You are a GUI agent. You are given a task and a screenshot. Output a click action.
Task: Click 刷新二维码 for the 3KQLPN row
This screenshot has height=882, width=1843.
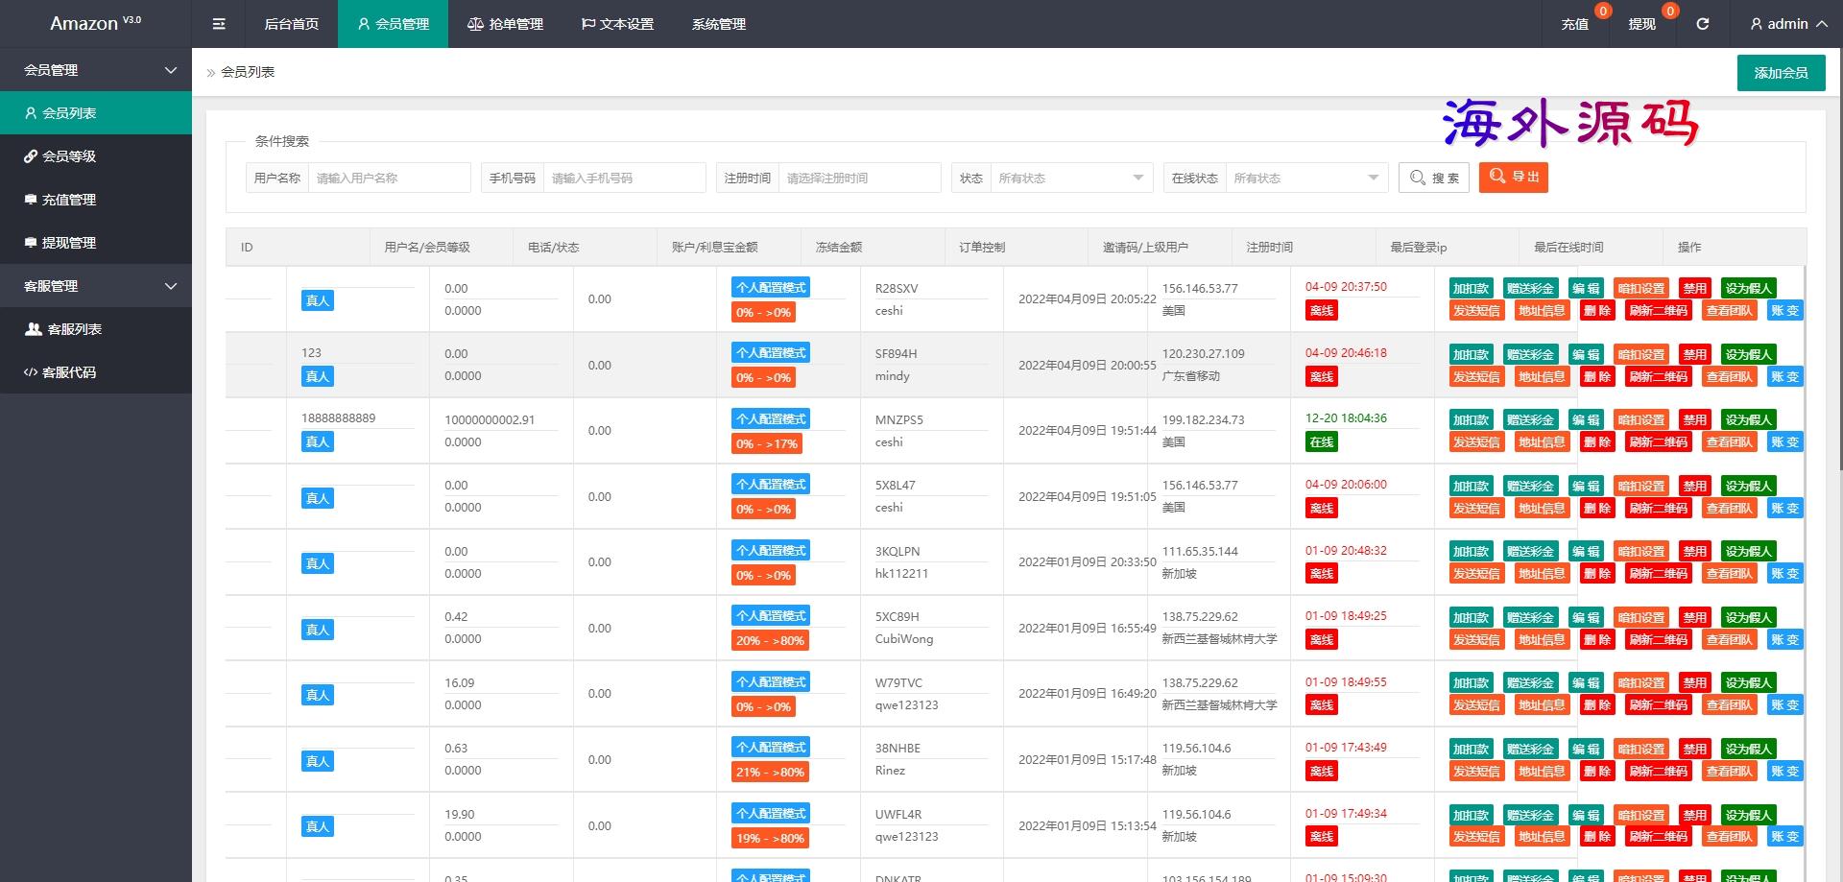pos(1658,573)
